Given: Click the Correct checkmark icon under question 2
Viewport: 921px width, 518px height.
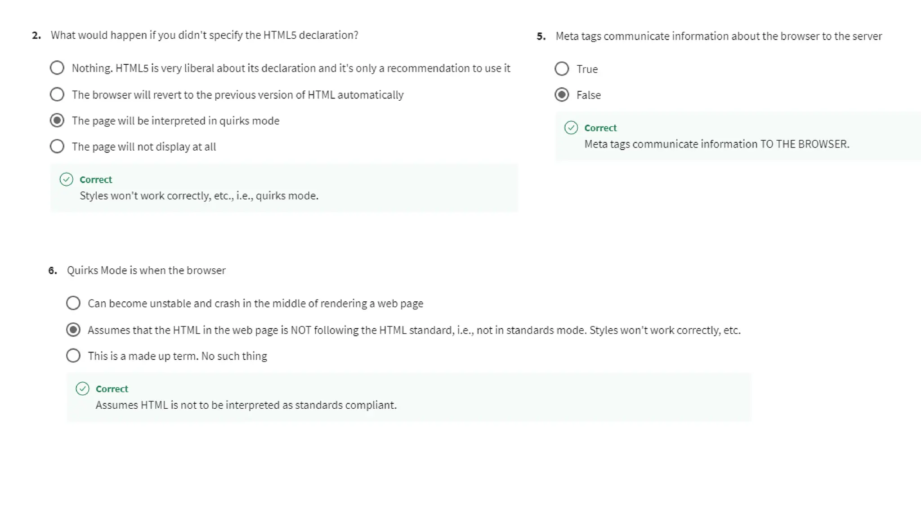Looking at the screenshot, I should (x=66, y=179).
